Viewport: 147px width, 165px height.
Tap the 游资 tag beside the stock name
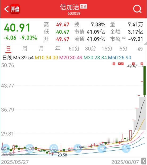84,6
